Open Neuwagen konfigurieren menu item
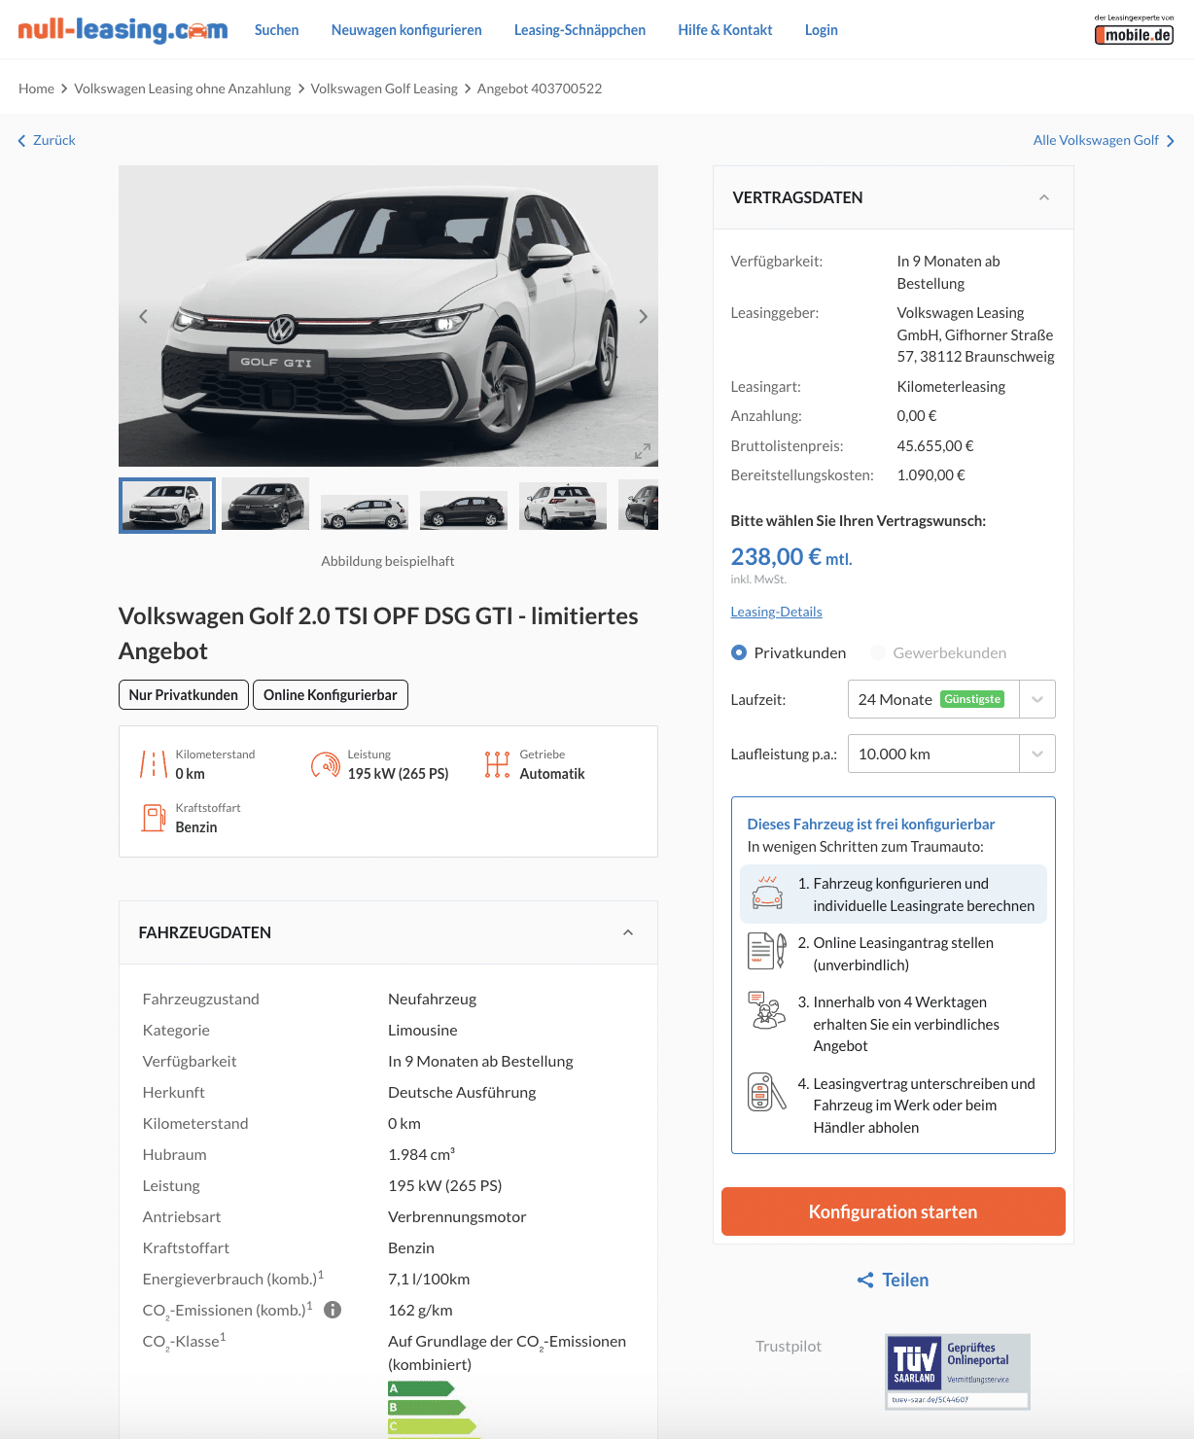Image resolution: width=1194 pixels, height=1439 pixels. coord(406,30)
